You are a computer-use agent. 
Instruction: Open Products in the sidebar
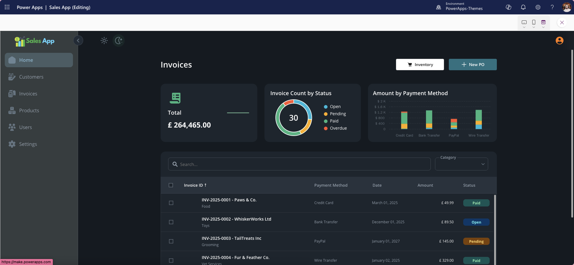pos(29,110)
